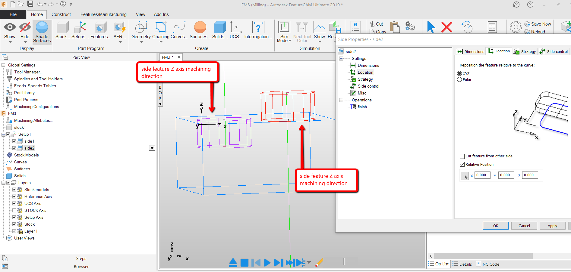Screen dimensions: 571x272
Task: Click the Apply button
Action: click(x=552, y=226)
